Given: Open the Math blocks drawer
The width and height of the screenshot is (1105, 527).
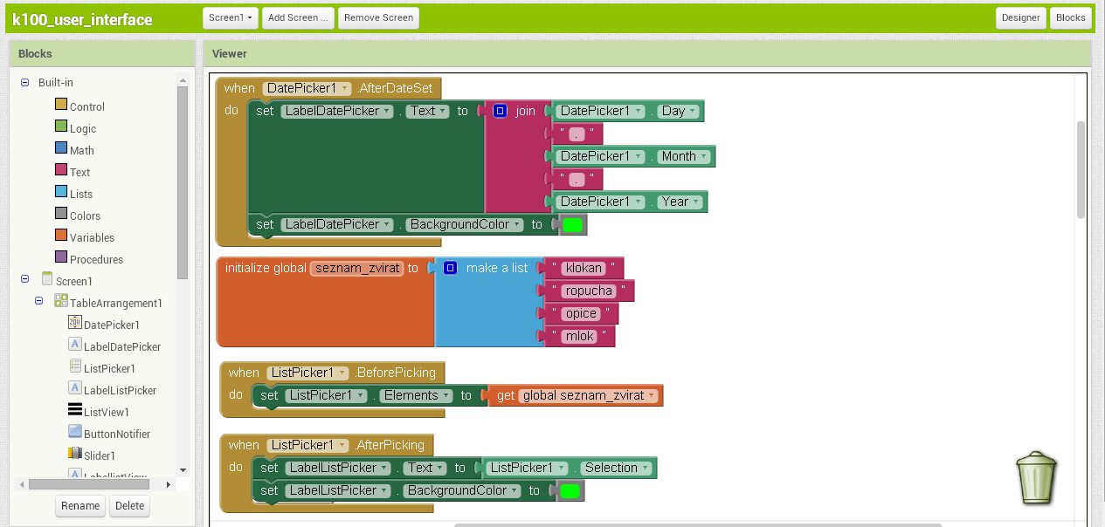Looking at the screenshot, I should (74, 150).
